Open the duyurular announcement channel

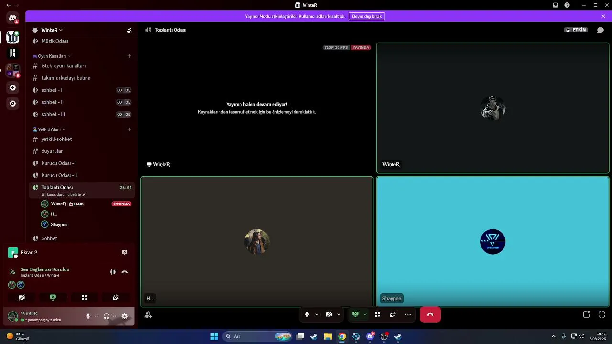point(81,151)
